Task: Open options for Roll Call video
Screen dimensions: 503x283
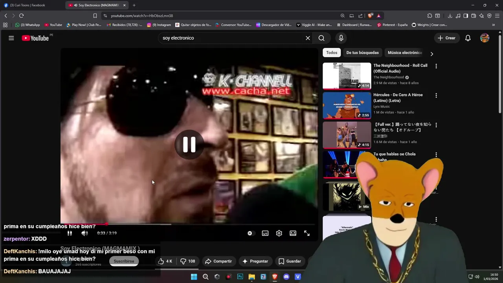Action: point(436,66)
